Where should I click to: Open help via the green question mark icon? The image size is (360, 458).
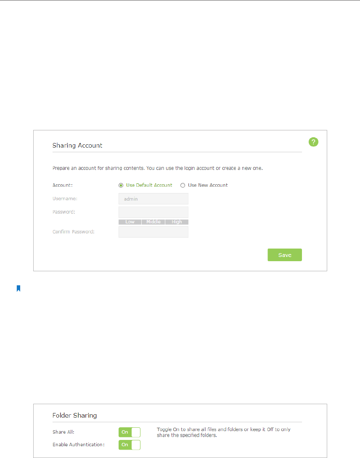coord(313,142)
